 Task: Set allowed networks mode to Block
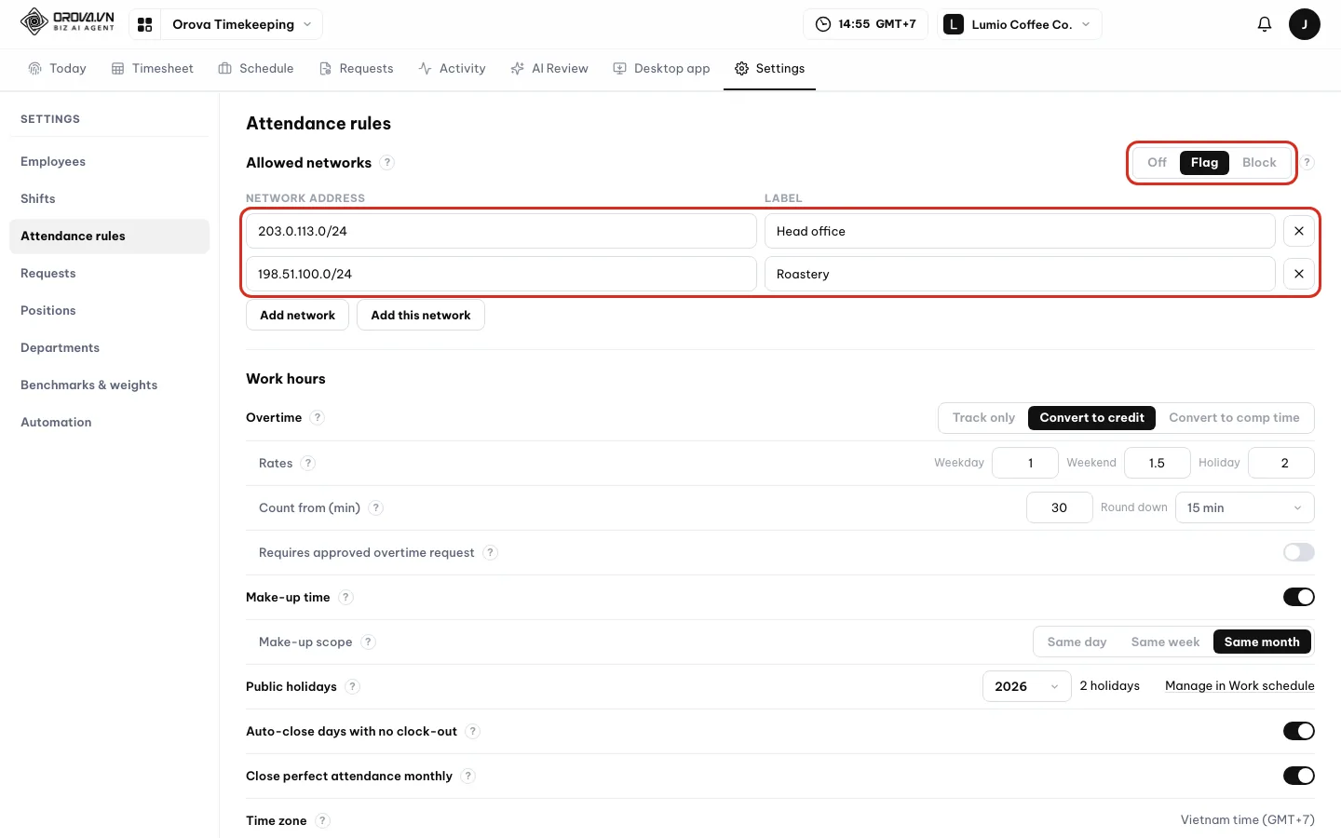coord(1259,162)
